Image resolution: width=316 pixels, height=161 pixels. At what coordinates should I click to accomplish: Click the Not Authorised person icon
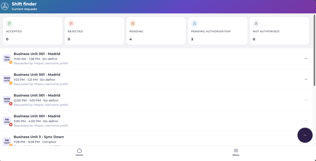click(x=256, y=23)
